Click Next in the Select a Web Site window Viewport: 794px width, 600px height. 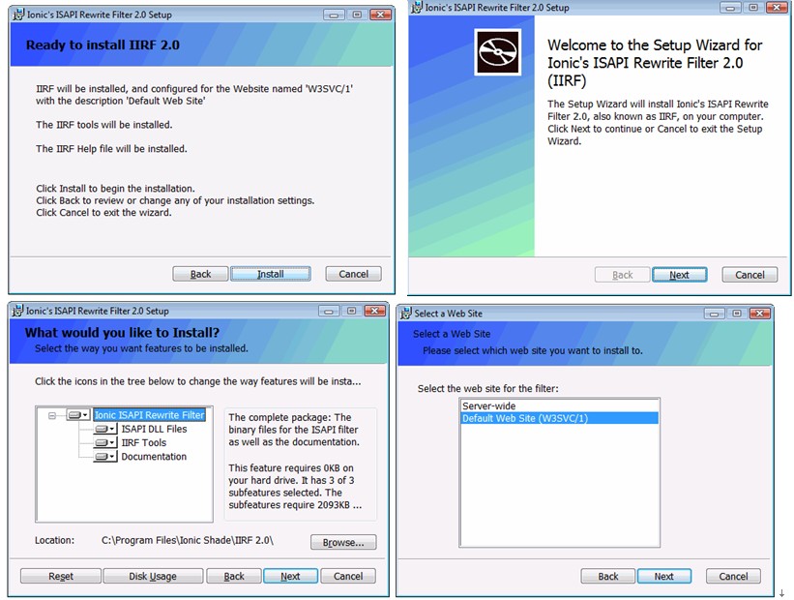tap(663, 576)
